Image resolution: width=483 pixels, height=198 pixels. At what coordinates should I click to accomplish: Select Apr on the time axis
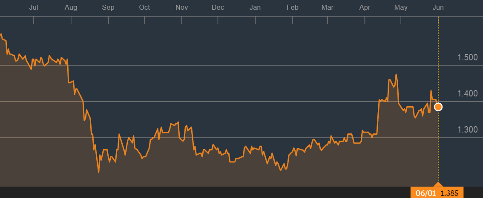365,7
